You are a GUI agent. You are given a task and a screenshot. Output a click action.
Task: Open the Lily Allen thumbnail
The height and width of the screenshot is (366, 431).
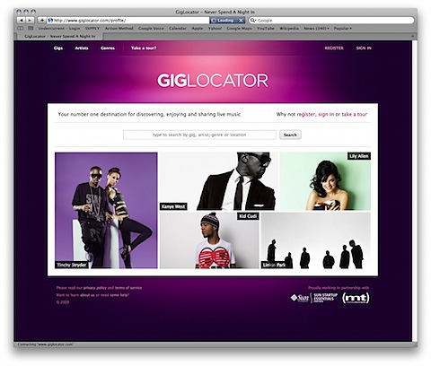pos(325,181)
